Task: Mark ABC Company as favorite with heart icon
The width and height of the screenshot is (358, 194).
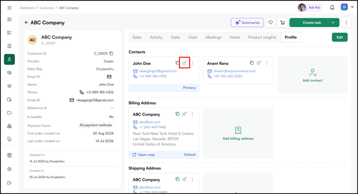Action: tap(270, 22)
